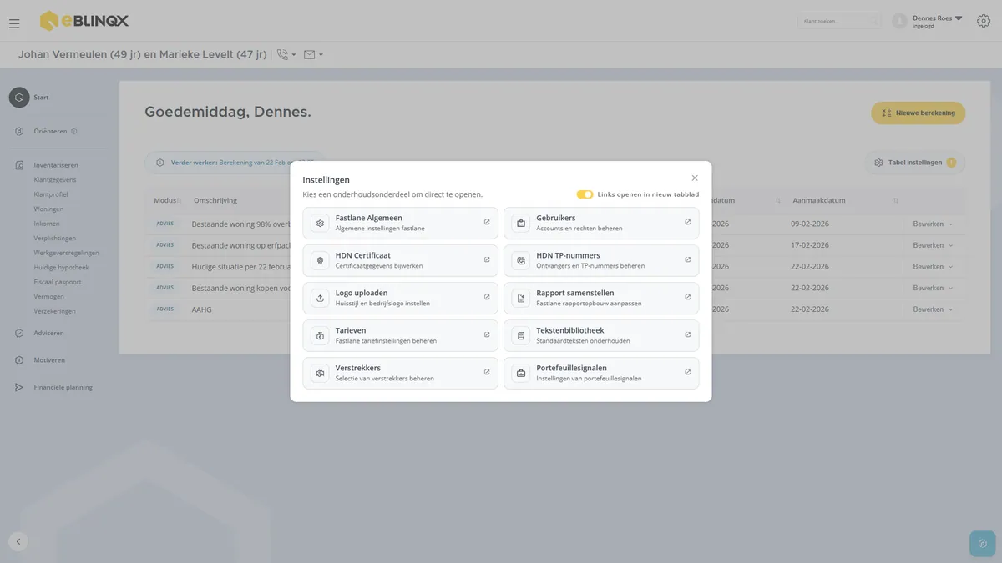Open Tabel instellingen
The height and width of the screenshot is (563, 1002).
[915, 163]
